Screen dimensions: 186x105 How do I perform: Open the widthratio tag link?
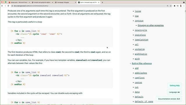click(141, 54)
